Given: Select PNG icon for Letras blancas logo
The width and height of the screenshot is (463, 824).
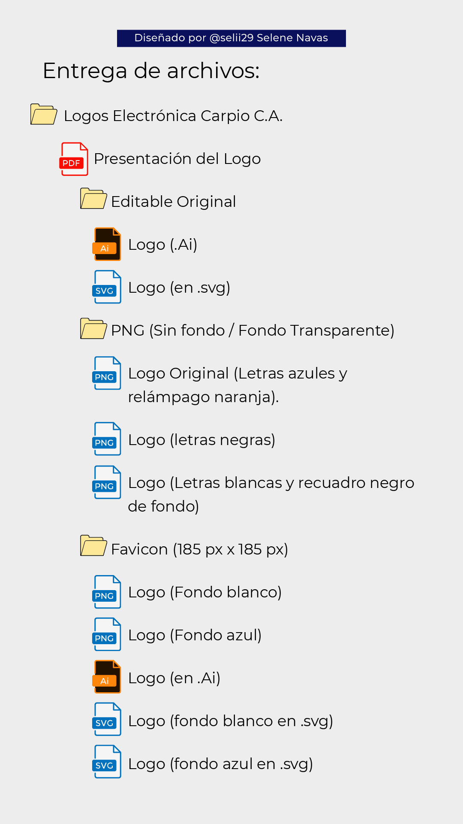Looking at the screenshot, I should [x=107, y=482].
